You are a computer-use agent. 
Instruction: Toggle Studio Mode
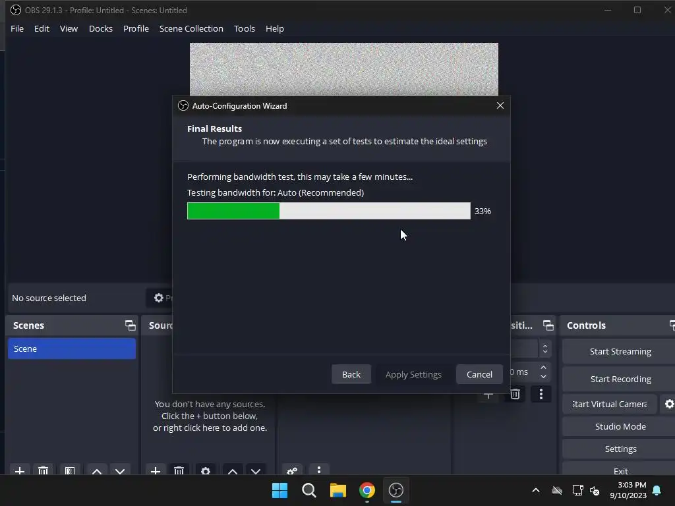[x=620, y=426]
